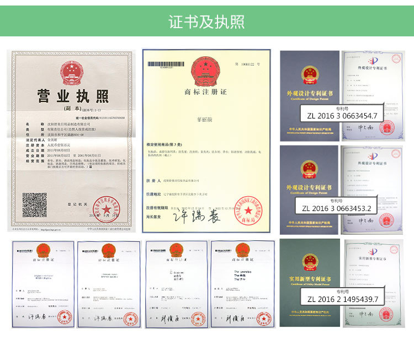Click the gold emblem on the topmost grey patent cover
The image size is (414, 340).
(310, 75)
